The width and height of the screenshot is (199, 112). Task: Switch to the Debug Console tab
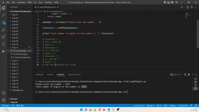74,75
